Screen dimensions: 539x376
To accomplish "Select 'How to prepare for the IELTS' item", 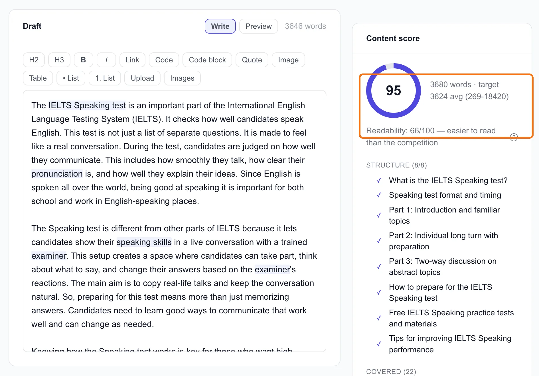I will coord(441,293).
